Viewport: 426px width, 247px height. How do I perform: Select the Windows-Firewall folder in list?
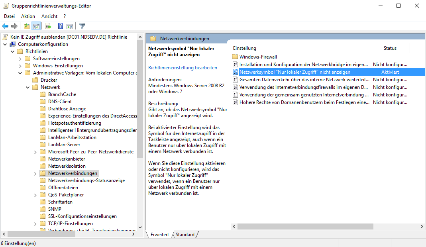[x=258, y=57]
